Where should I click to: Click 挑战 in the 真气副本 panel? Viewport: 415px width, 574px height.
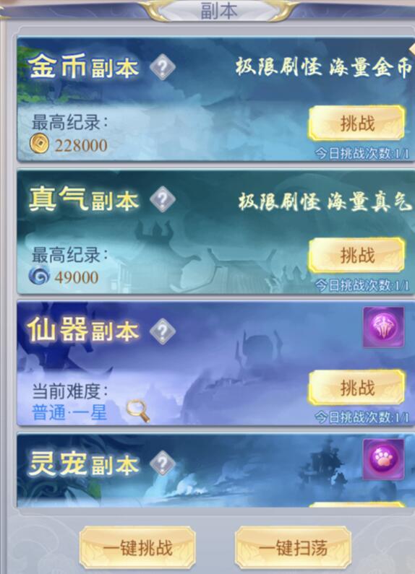pos(356,255)
